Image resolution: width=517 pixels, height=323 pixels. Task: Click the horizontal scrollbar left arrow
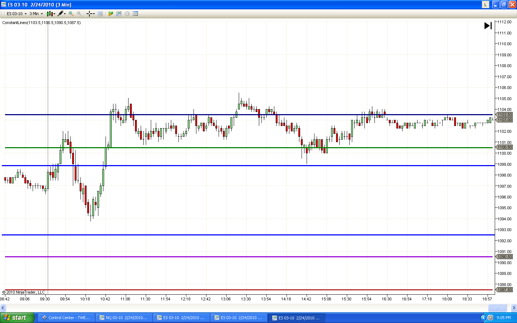tap(3, 308)
